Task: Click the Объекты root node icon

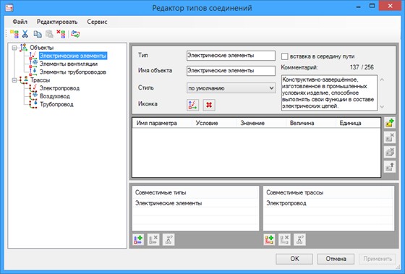Action: 23,48
